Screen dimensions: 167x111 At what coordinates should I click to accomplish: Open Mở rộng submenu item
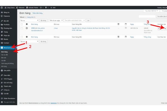(x=4, y=66)
